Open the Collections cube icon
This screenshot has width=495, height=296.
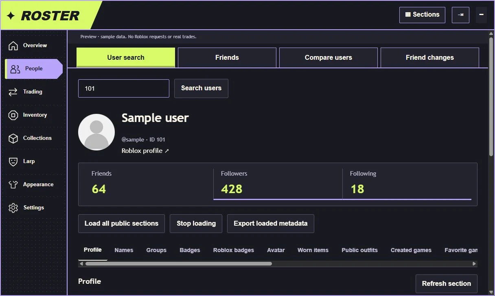coord(13,138)
